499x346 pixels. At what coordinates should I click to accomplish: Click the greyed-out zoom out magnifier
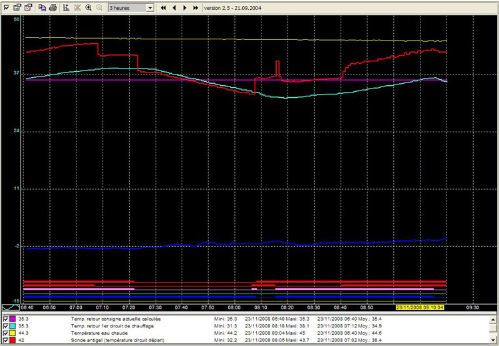point(99,7)
